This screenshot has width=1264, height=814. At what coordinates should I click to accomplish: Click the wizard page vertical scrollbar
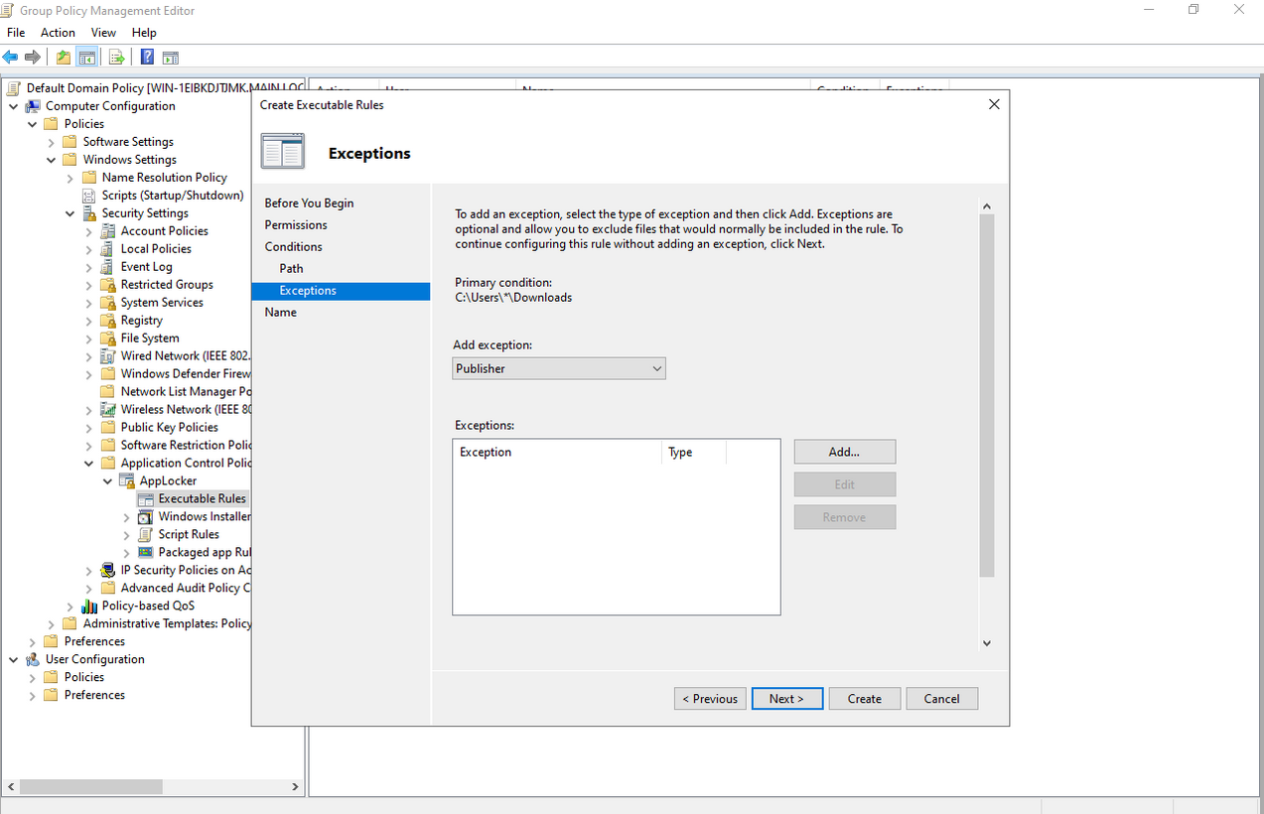pyautogui.click(x=987, y=397)
